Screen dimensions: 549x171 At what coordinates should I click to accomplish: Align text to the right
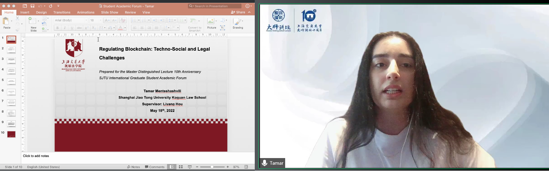149,28
